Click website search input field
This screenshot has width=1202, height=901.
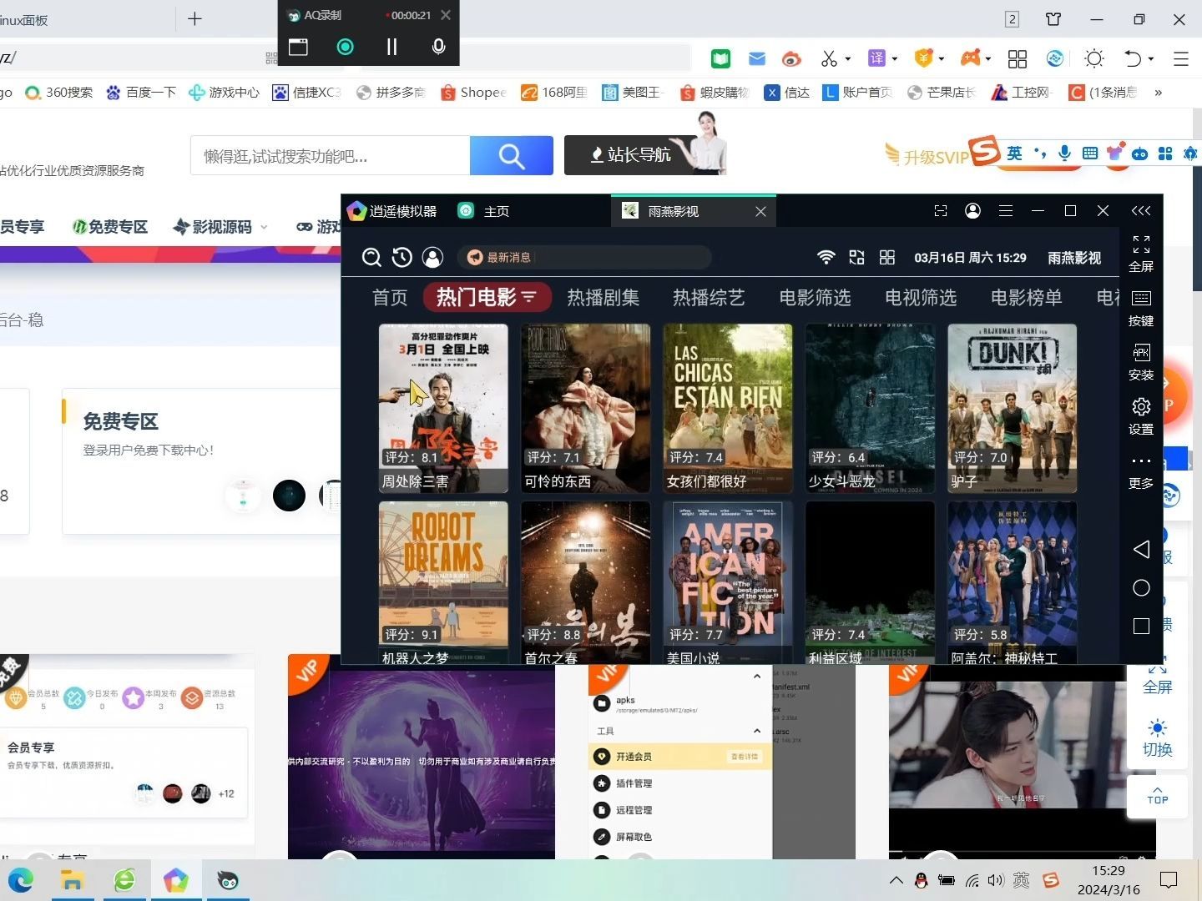[x=331, y=156]
